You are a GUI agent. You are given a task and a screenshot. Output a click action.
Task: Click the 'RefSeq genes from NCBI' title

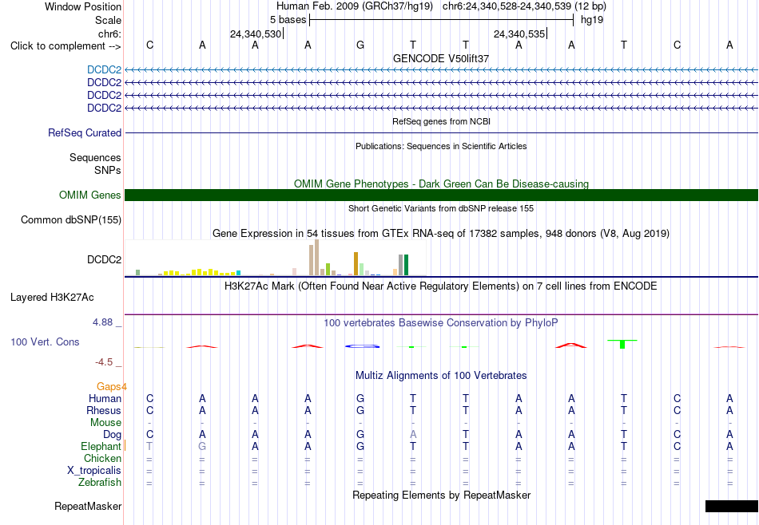(441, 121)
